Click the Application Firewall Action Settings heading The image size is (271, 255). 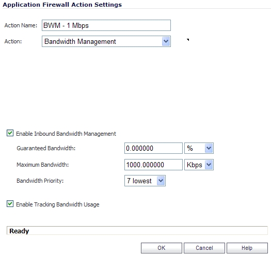62,5
